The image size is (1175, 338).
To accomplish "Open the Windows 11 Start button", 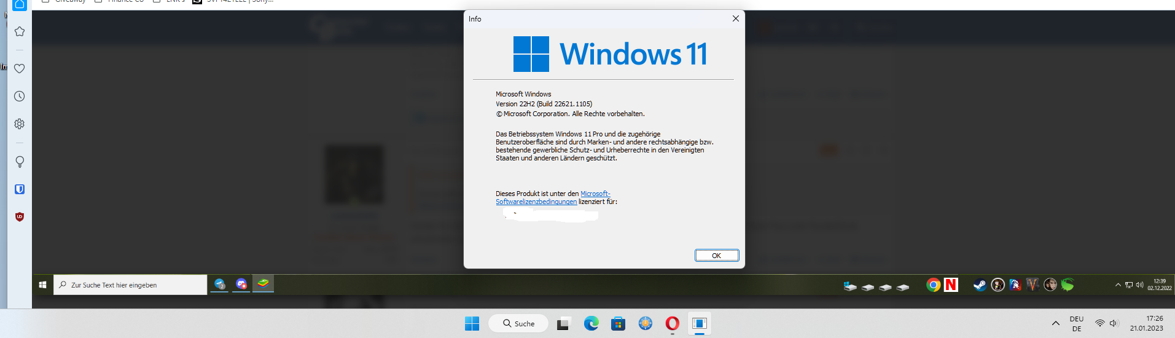I will tap(472, 323).
